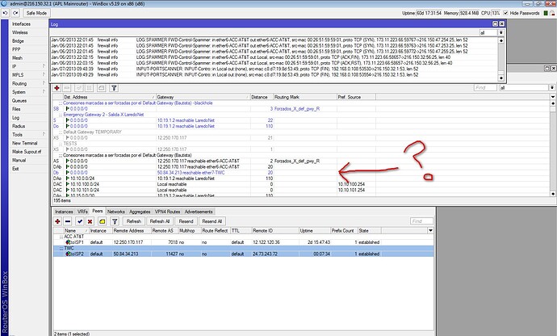557x336 pixels.
Task: Close the Route List window
Action: coord(554,68)
